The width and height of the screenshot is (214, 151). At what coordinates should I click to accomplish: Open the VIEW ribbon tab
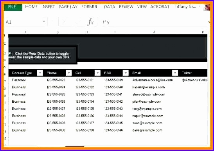pyautogui.click(x=142, y=7)
